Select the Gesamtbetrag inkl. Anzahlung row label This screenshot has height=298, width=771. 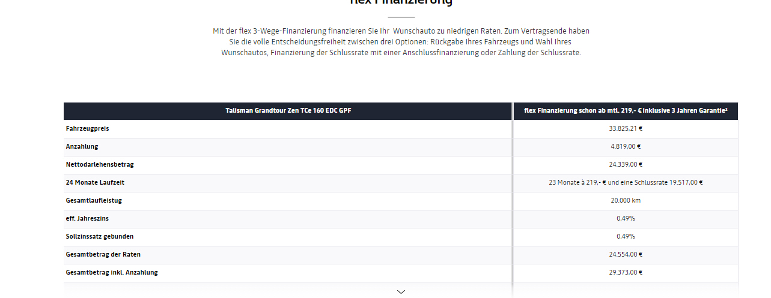tap(112, 272)
